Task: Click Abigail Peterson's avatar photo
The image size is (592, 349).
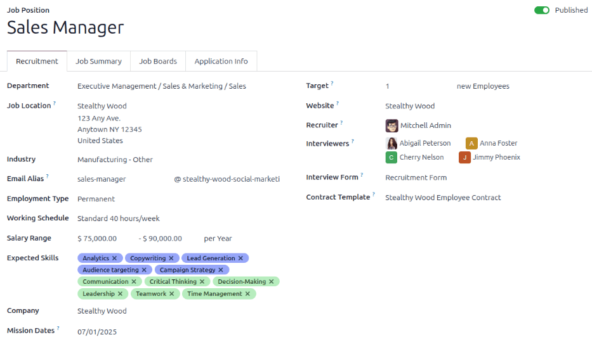Action: [x=392, y=143]
